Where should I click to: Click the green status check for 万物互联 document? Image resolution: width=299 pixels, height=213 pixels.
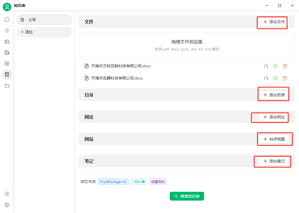[x=275, y=66]
